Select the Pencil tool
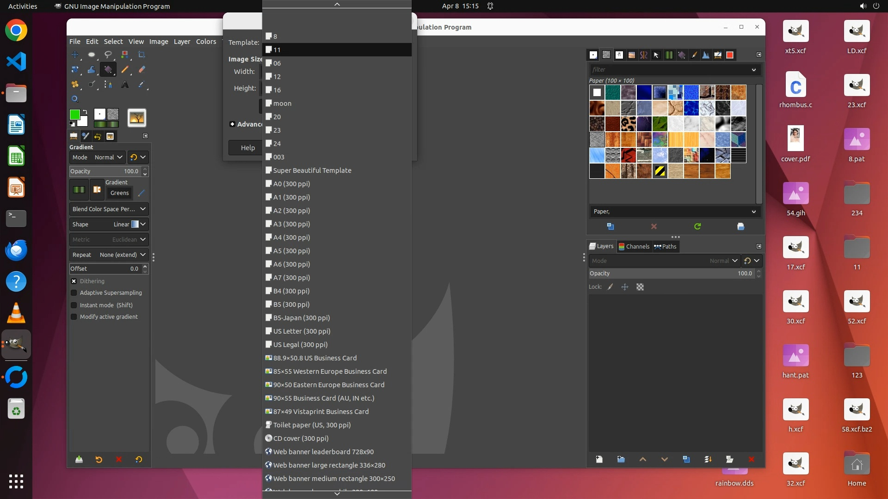 [125, 70]
